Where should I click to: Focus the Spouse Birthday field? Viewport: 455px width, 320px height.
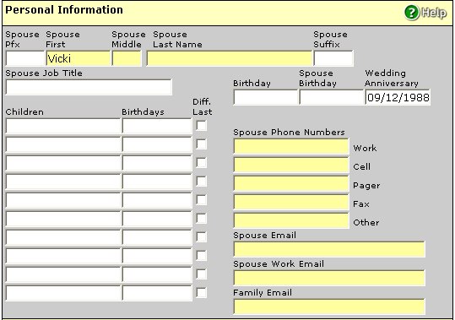click(x=332, y=97)
